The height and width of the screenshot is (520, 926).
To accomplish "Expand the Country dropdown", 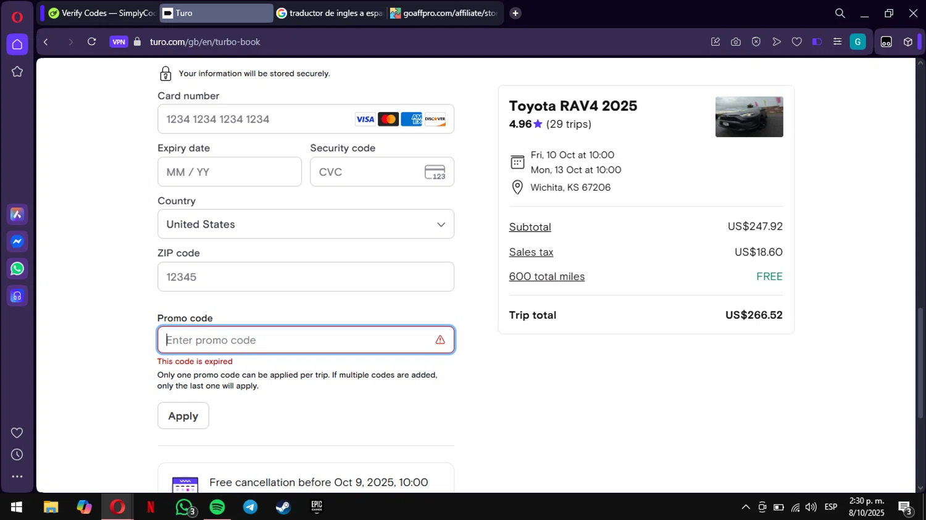I will (306, 225).
